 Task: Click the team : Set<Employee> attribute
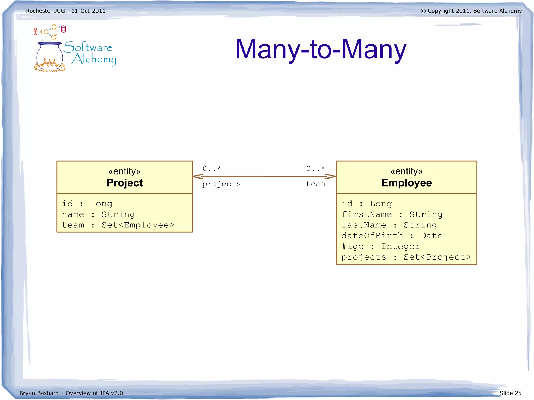118,225
